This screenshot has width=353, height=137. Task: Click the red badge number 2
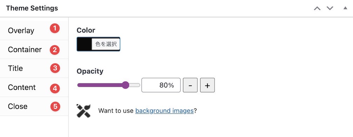click(55, 50)
